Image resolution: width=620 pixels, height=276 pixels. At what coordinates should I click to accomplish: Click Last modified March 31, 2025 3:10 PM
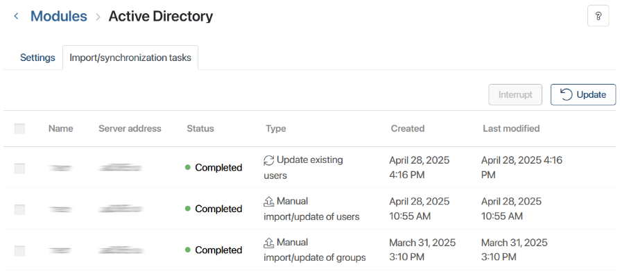tap(515, 250)
